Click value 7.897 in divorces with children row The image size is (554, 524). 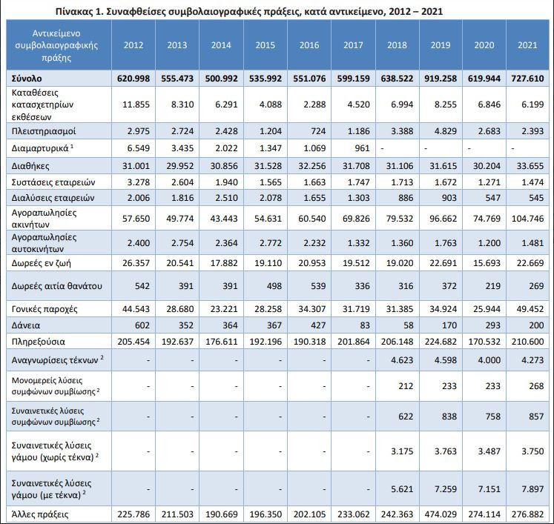click(x=532, y=489)
